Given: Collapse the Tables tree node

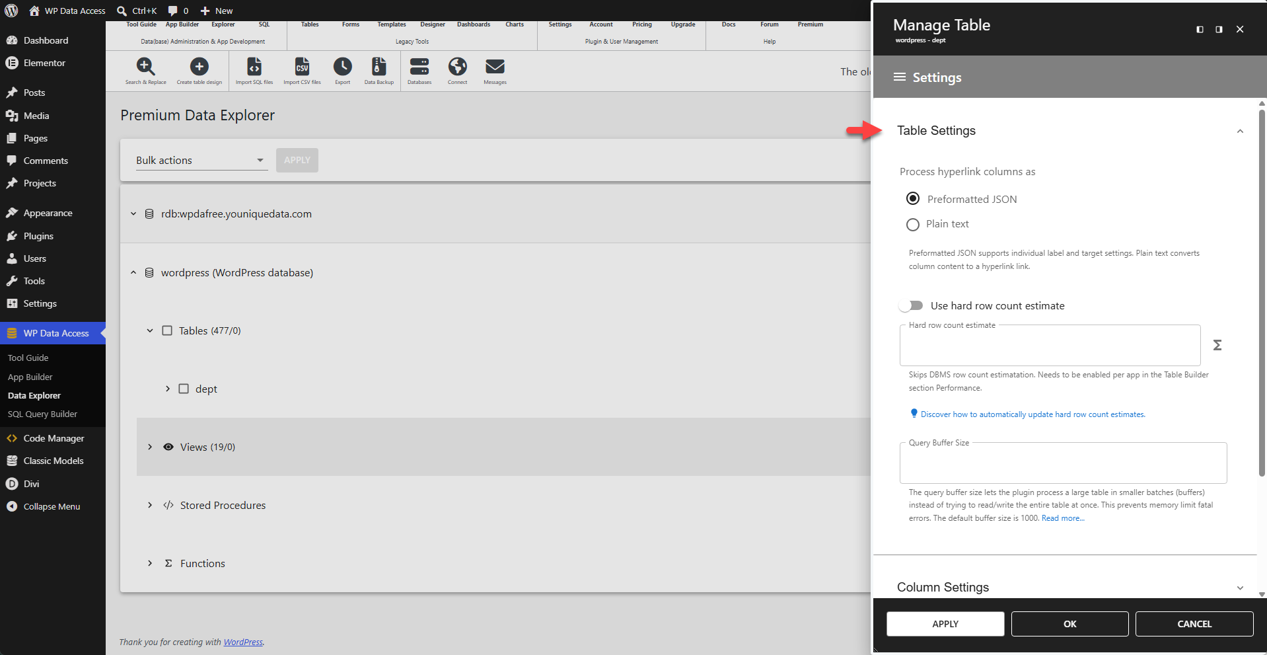Looking at the screenshot, I should (x=150, y=330).
